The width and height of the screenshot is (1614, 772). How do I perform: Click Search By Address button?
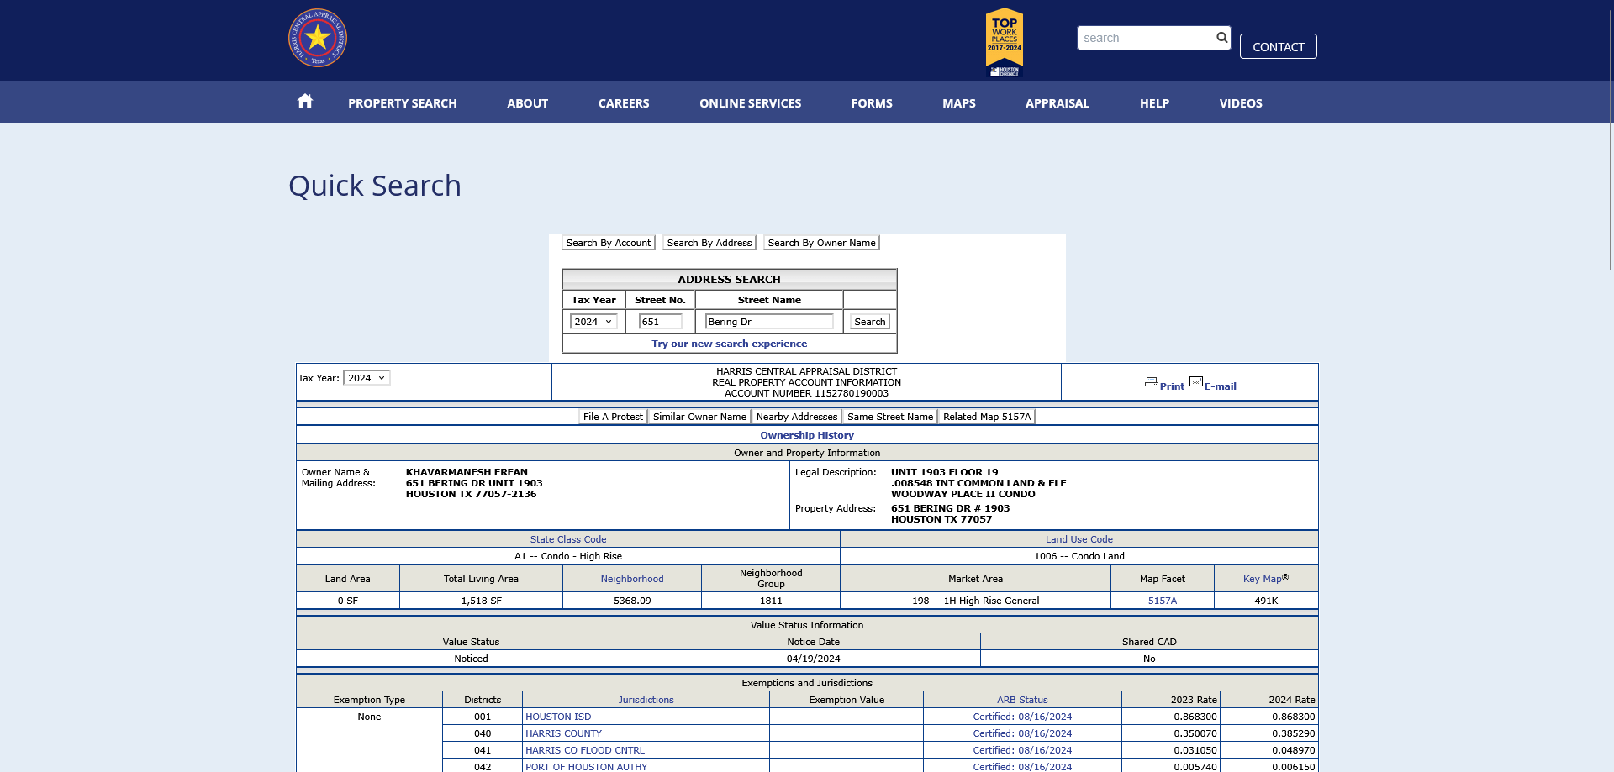point(709,243)
